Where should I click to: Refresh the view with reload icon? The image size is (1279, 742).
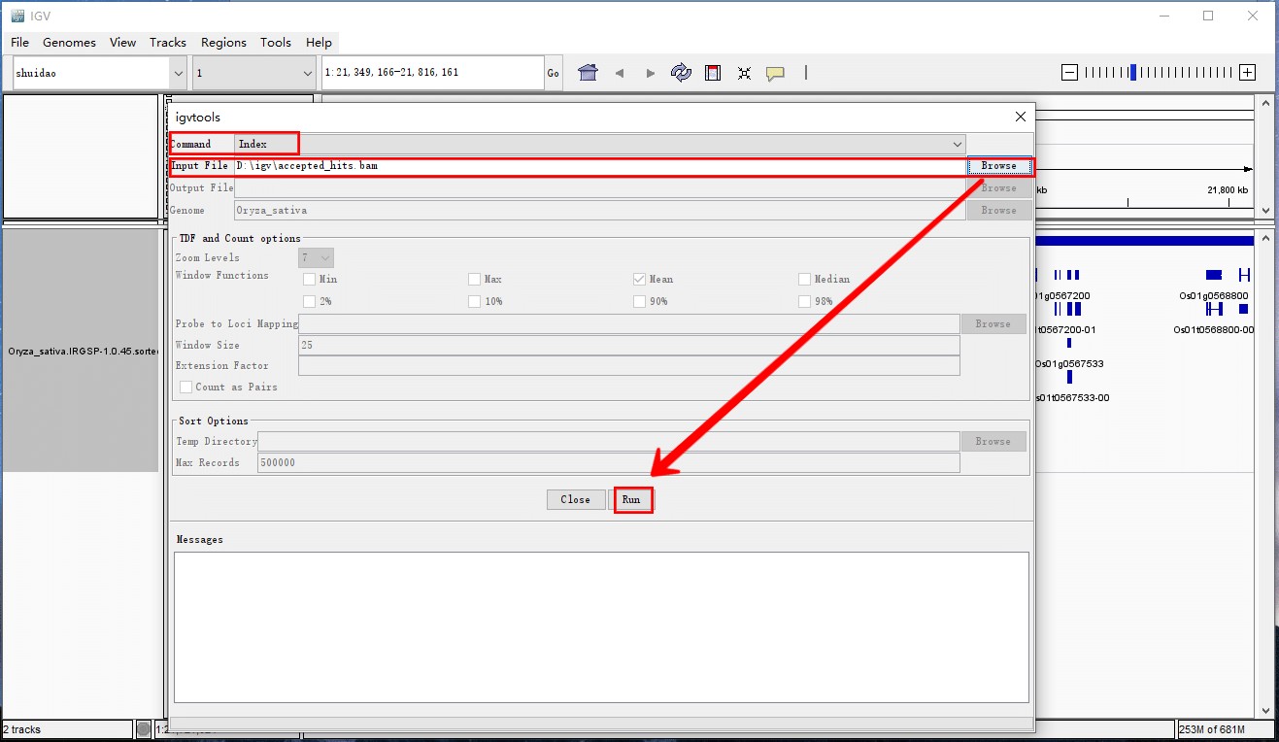click(682, 73)
